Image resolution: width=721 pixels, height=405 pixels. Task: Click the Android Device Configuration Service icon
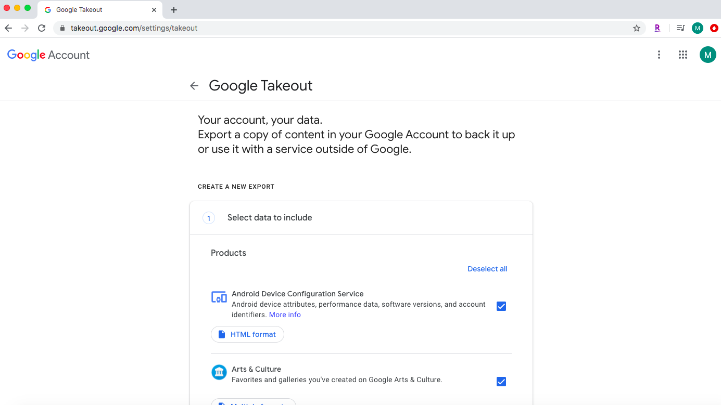219,297
